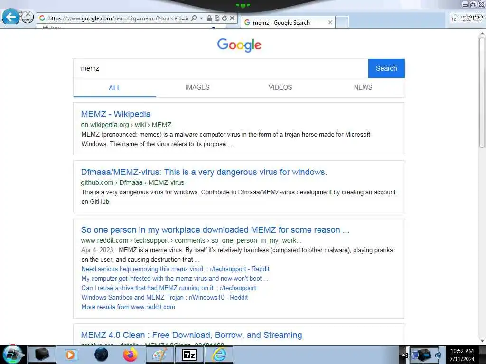
Task: Open 7-Zip from the taskbar
Action: 189,355
